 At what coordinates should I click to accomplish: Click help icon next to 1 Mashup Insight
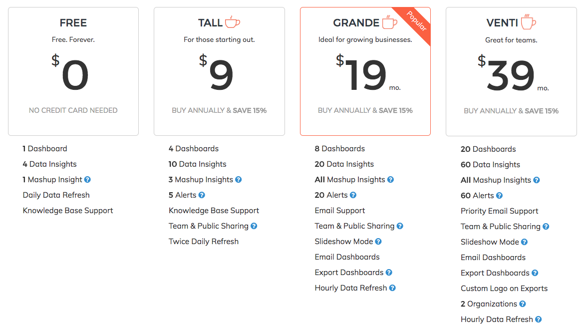click(87, 180)
